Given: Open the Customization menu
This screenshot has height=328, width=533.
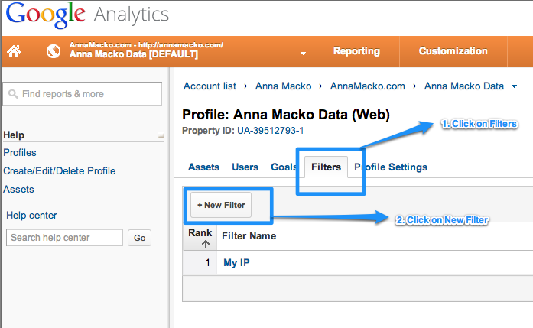Looking at the screenshot, I should point(453,51).
